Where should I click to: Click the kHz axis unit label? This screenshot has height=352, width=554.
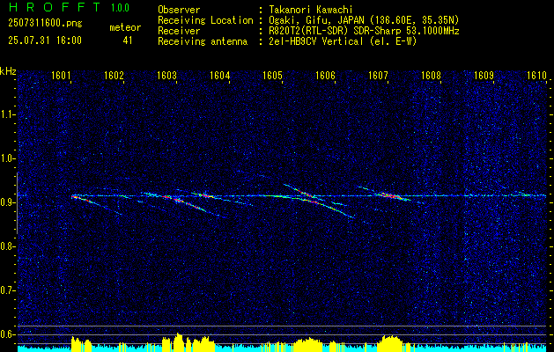(x=8, y=71)
